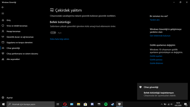The width and height of the screenshot is (190, 107).
Task: Open Güvenlik duvarı ve ağ koruması
Action: [x=20, y=37]
